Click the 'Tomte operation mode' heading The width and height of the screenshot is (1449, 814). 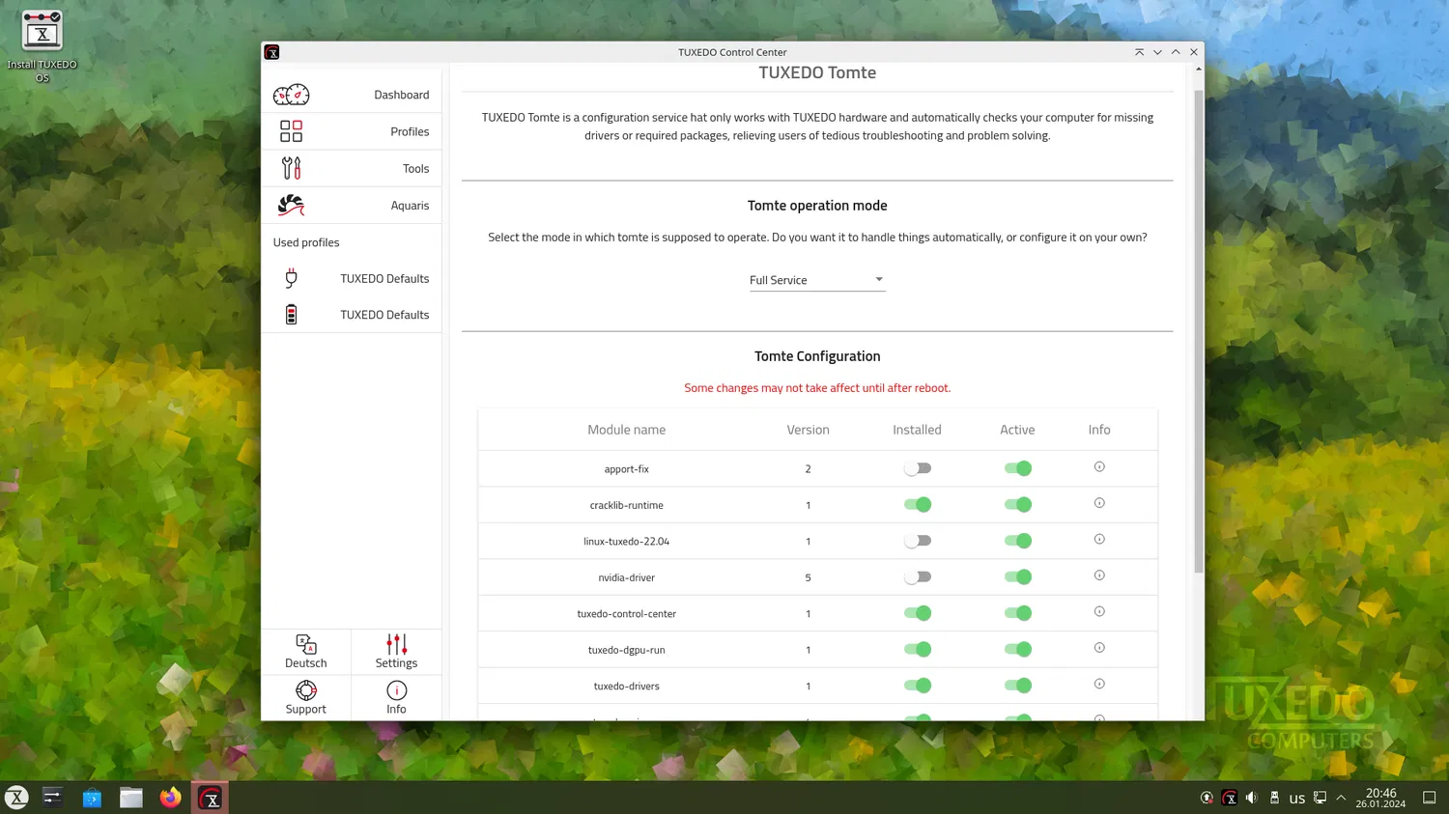click(817, 206)
